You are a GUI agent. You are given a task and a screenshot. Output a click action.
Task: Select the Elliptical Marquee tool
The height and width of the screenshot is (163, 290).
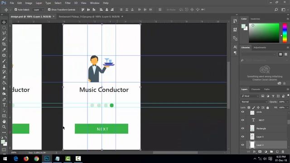click(x=4, y=28)
